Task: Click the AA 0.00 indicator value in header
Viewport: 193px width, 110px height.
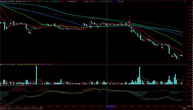Action: tap(86, 1)
